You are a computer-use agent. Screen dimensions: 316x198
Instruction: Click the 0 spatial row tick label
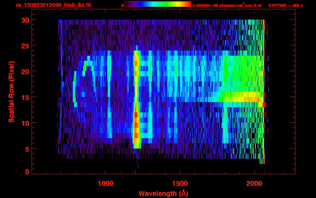pyautogui.click(x=28, y=172)
